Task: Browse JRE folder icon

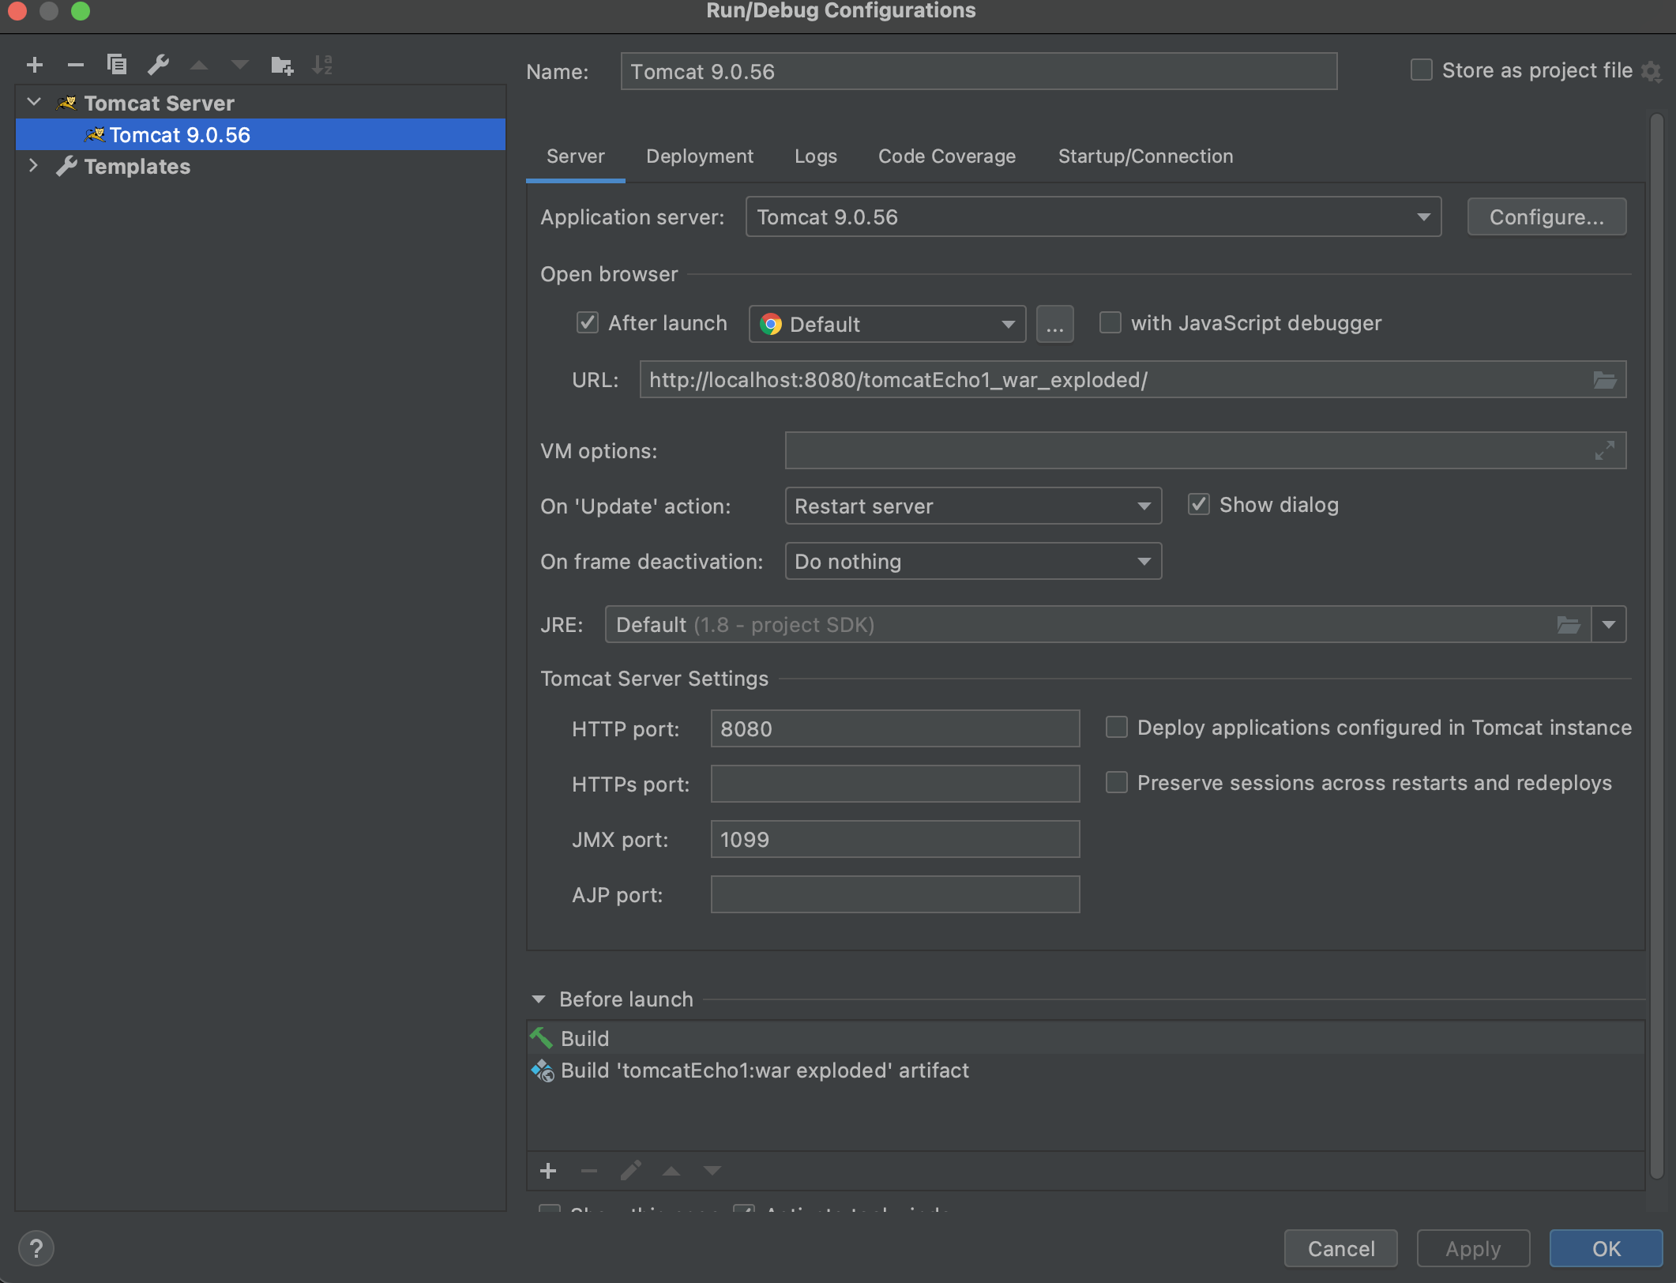Action: point(1569,625)
